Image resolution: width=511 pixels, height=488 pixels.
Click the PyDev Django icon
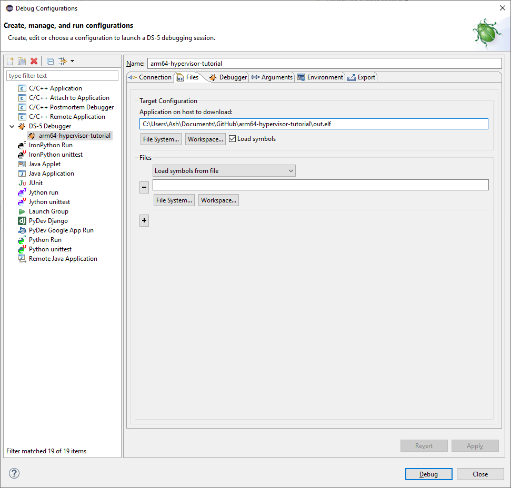pyautogui.click(x=22, y=221)
